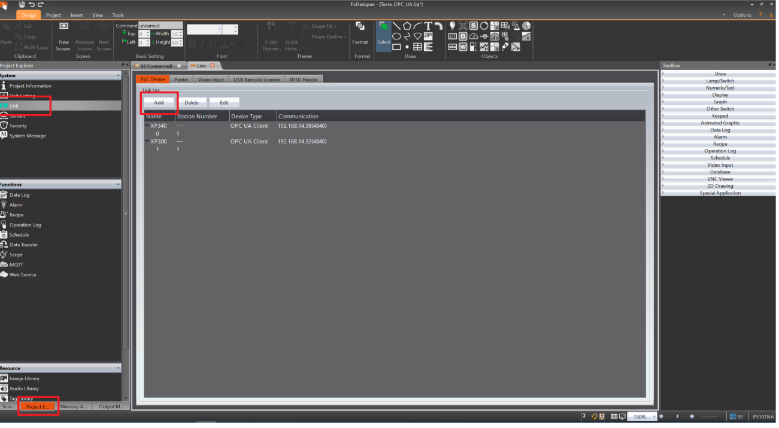Collapse the Functions section header
Screen dimensions: 779x428
(x=118, y=185)
